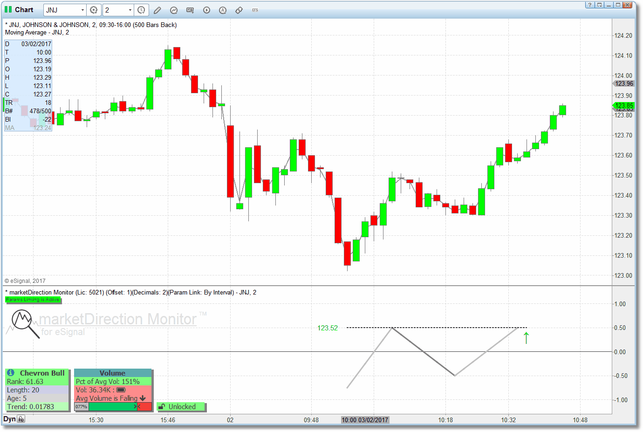643x432 pixels.
Task: Click the Length: 20 row
Action: (37, 390)
